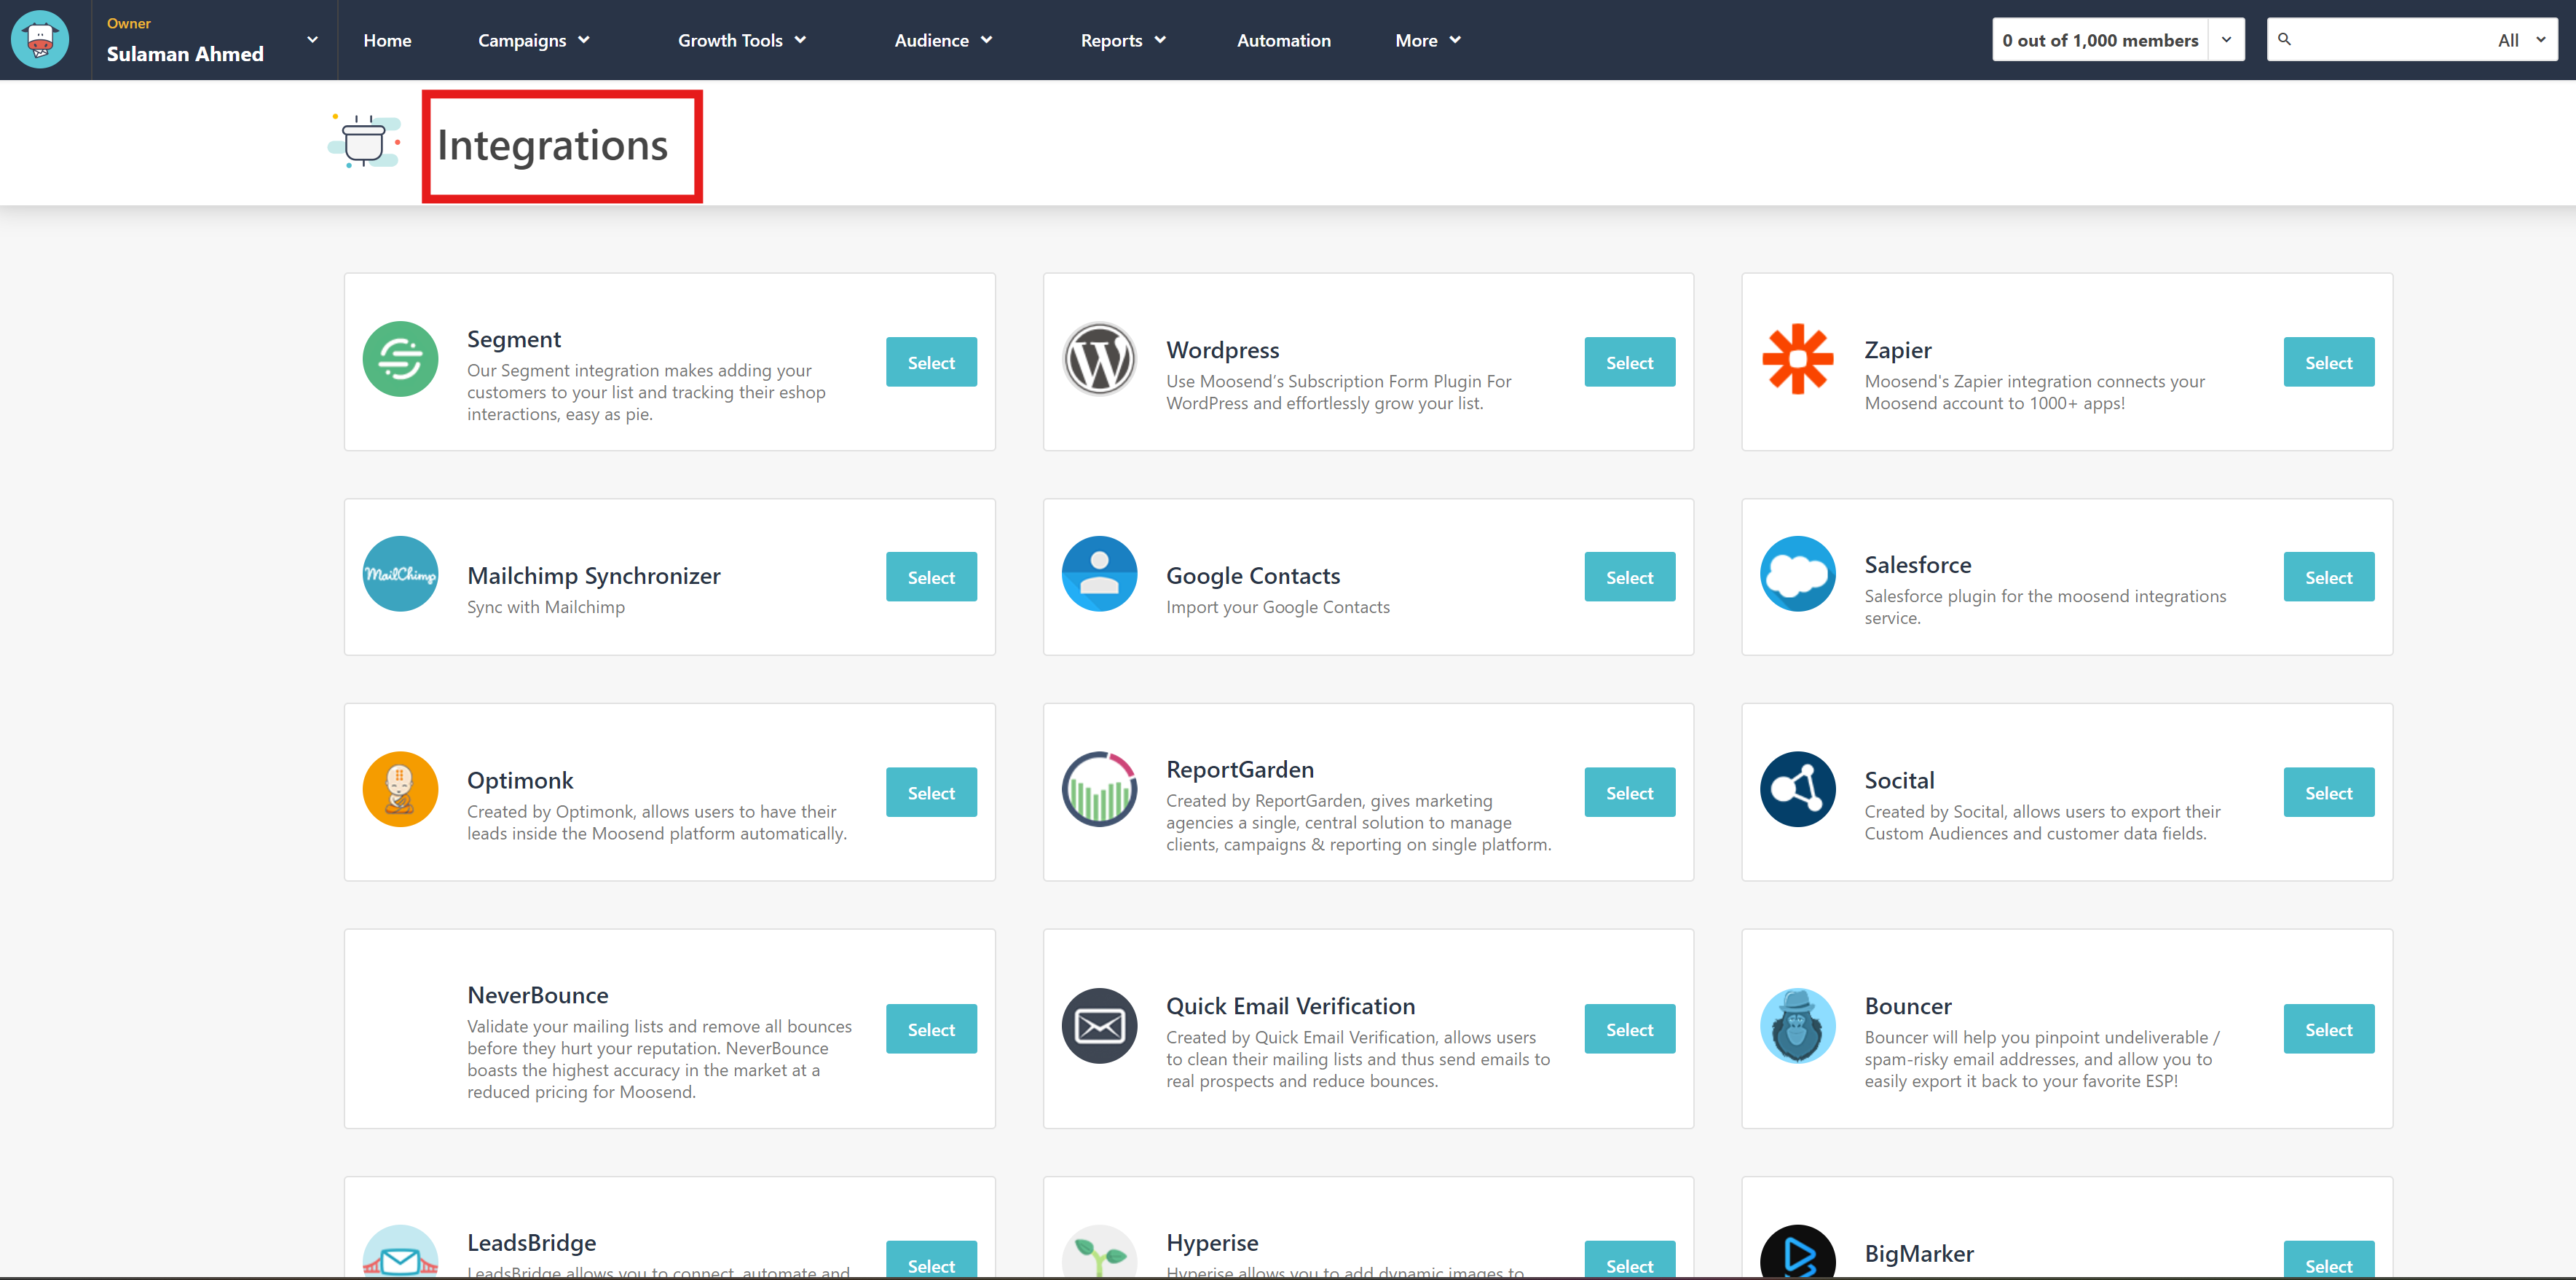This screenshot has height=1280, width=2576.
Task: Click the Segment integration logo
Action: (x=400, y=359)
